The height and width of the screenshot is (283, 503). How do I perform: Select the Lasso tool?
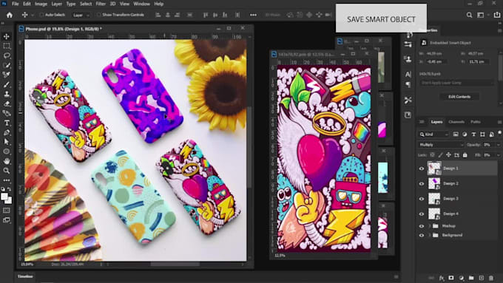point(7,55)
